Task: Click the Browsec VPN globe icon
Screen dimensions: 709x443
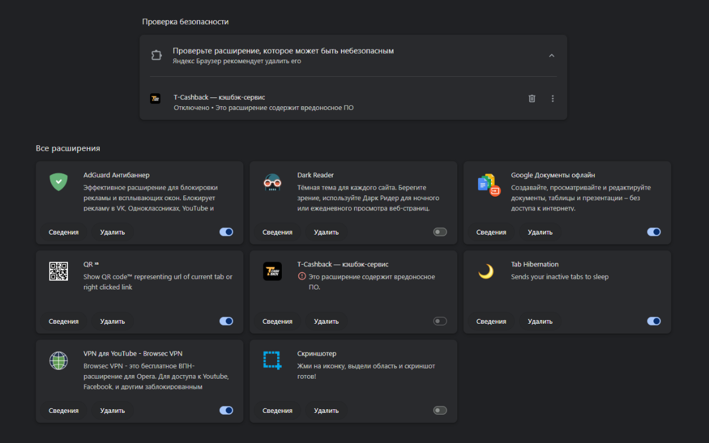Action: (58, 360)
